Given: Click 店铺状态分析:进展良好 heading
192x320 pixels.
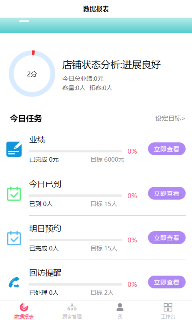Looking at the screenshot, I should (x=112, y=65).
